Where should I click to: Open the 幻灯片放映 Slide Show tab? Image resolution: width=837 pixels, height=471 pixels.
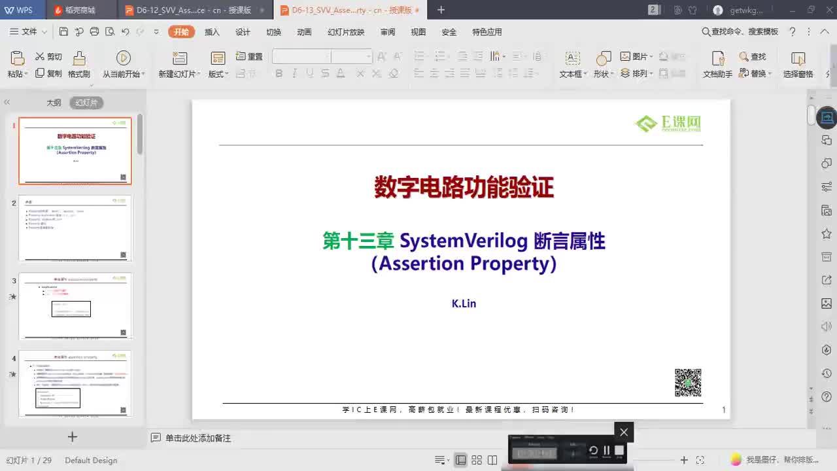pyautogui.click(x=346, y=32)
